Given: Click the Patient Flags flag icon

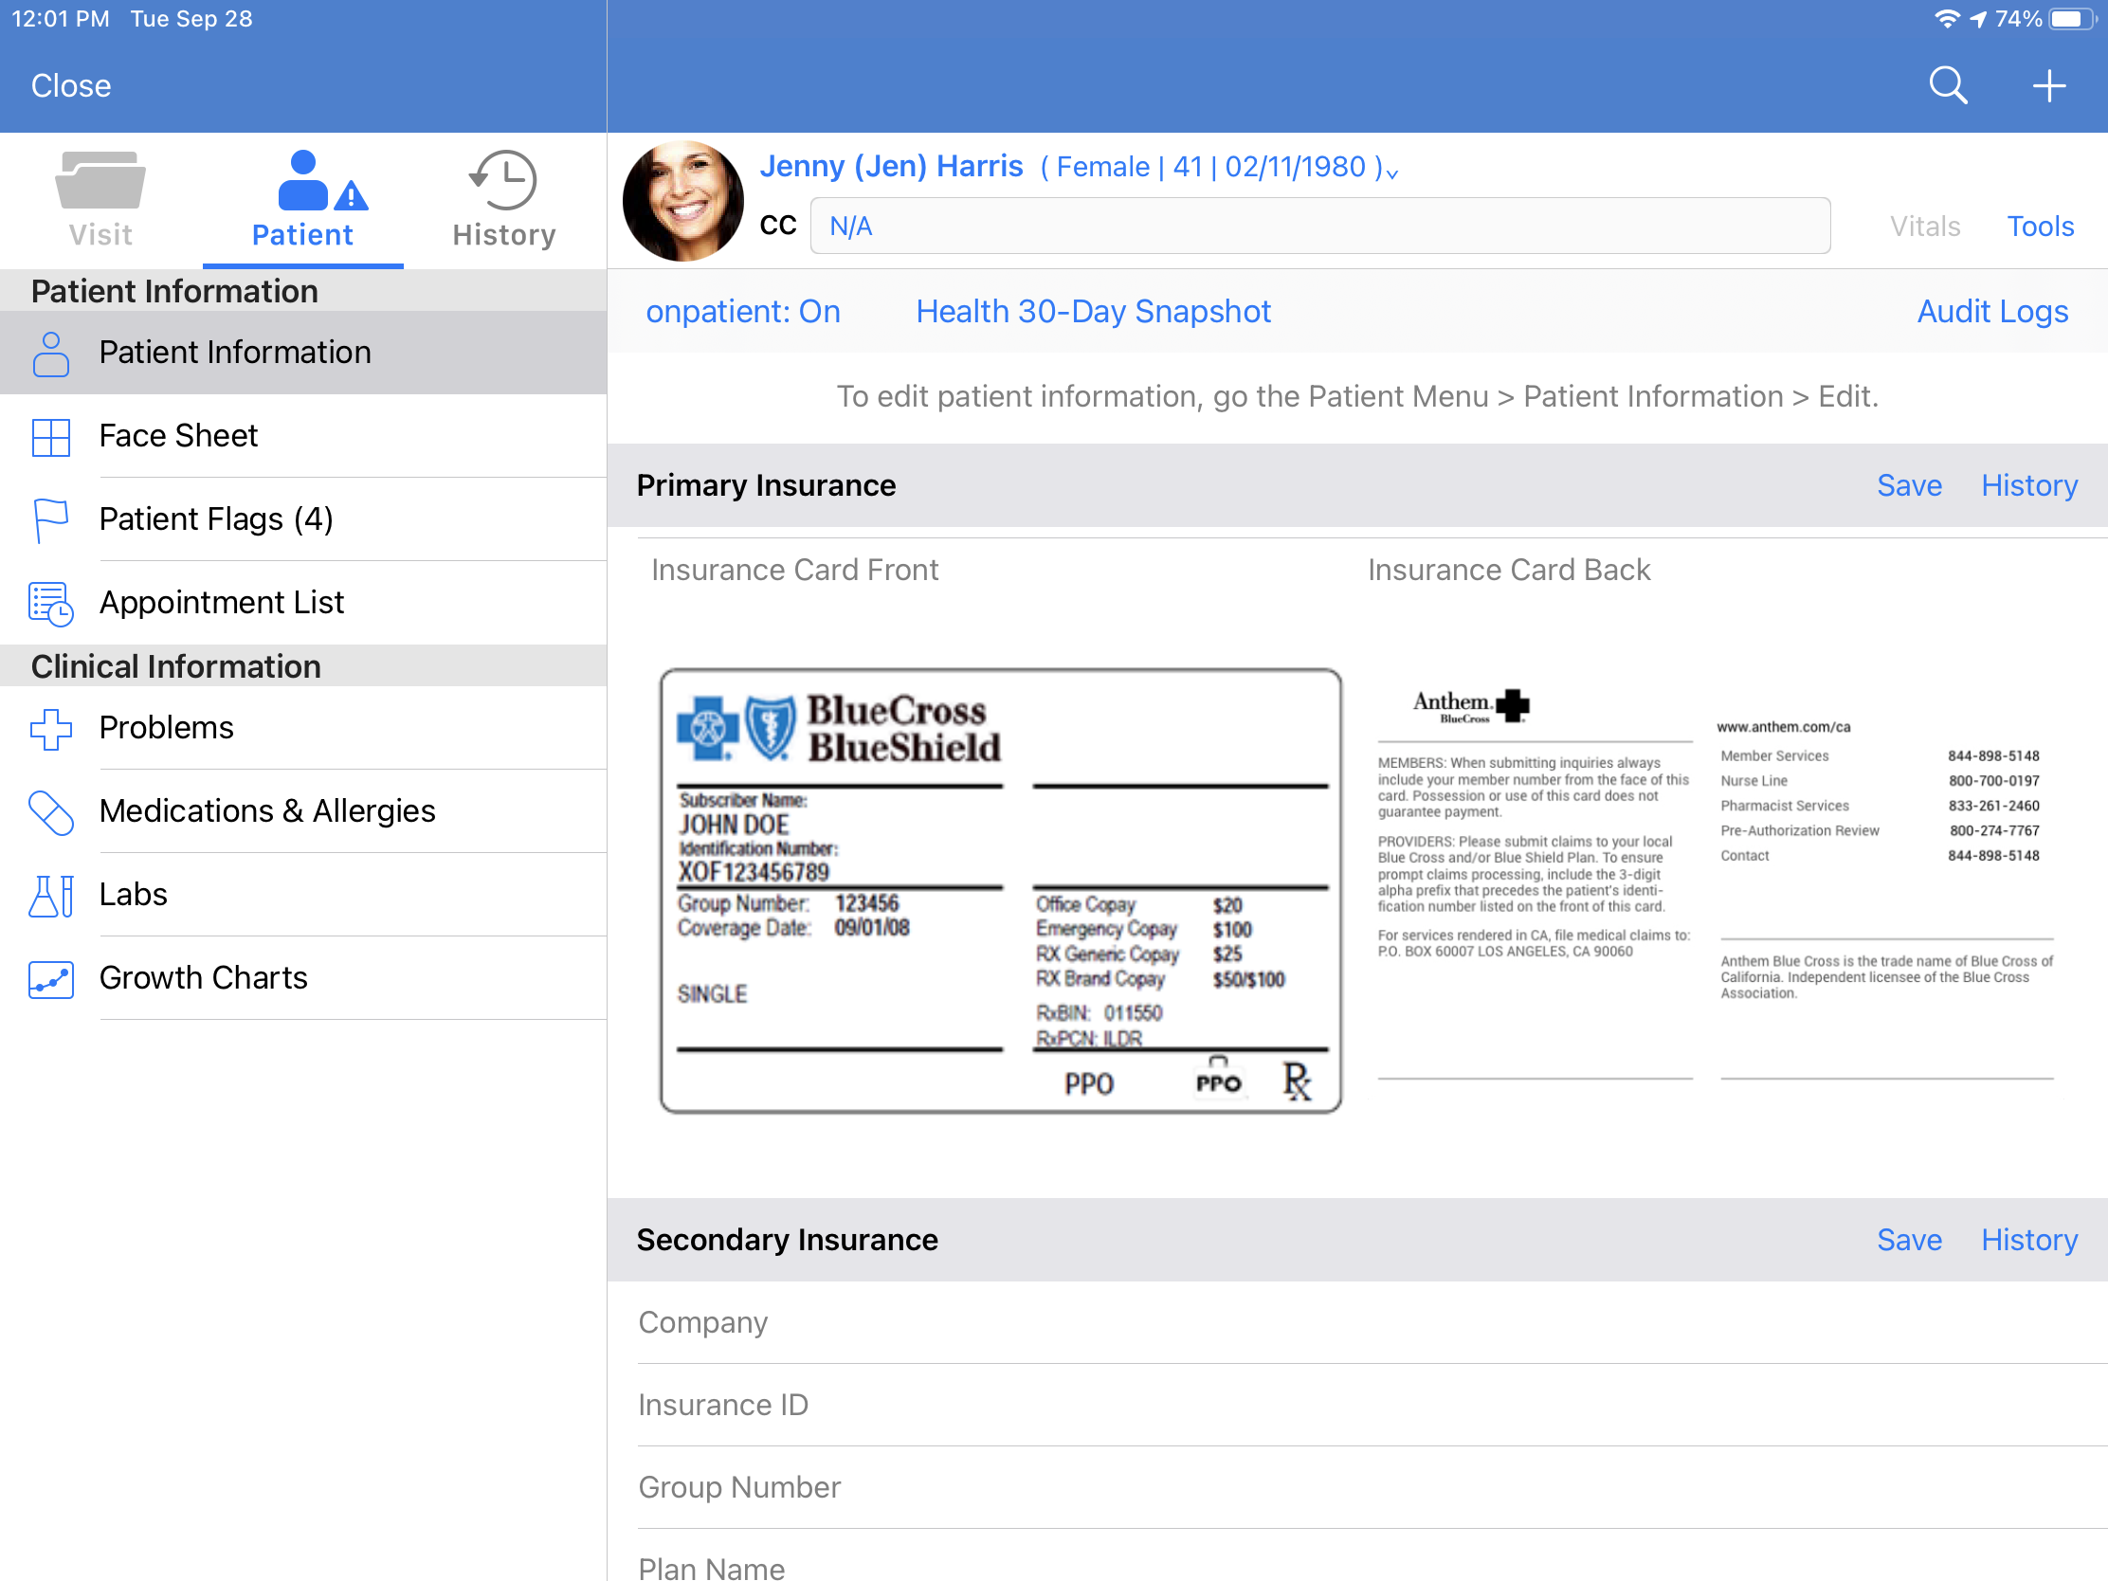Looking at the screenshot, I should click(50, 520).
